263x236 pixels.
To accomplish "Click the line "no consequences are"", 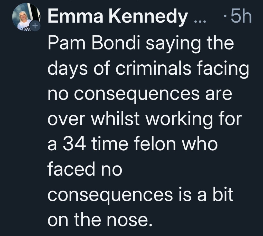I will pos(140,94).
